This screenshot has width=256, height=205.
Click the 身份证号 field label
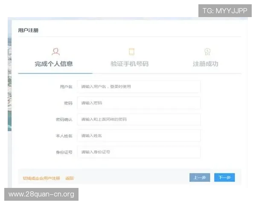64,152
